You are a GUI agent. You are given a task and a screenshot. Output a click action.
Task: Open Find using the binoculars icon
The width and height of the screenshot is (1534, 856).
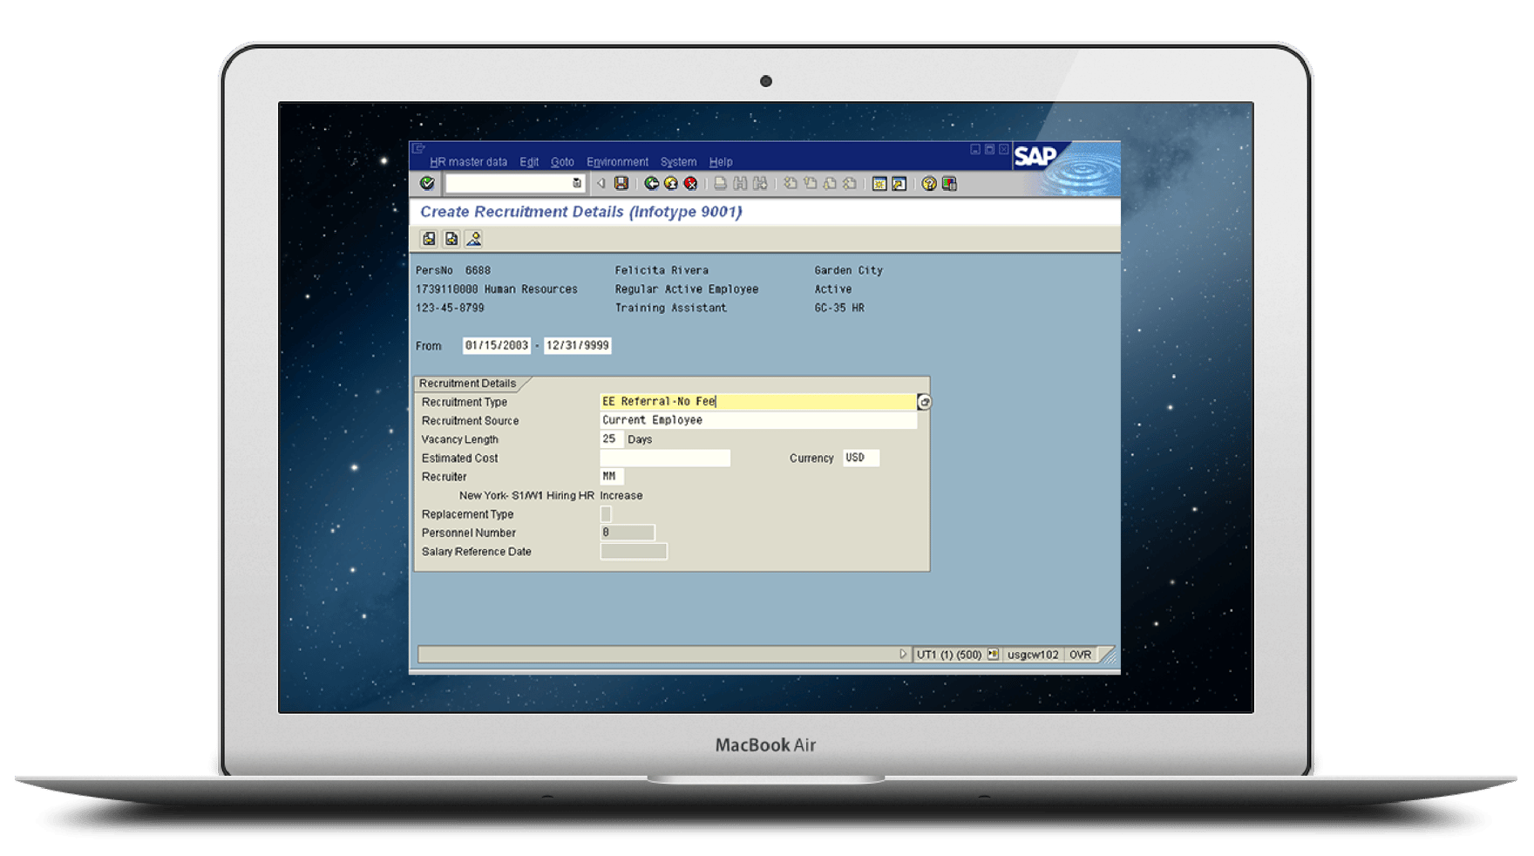coord(740,184)
